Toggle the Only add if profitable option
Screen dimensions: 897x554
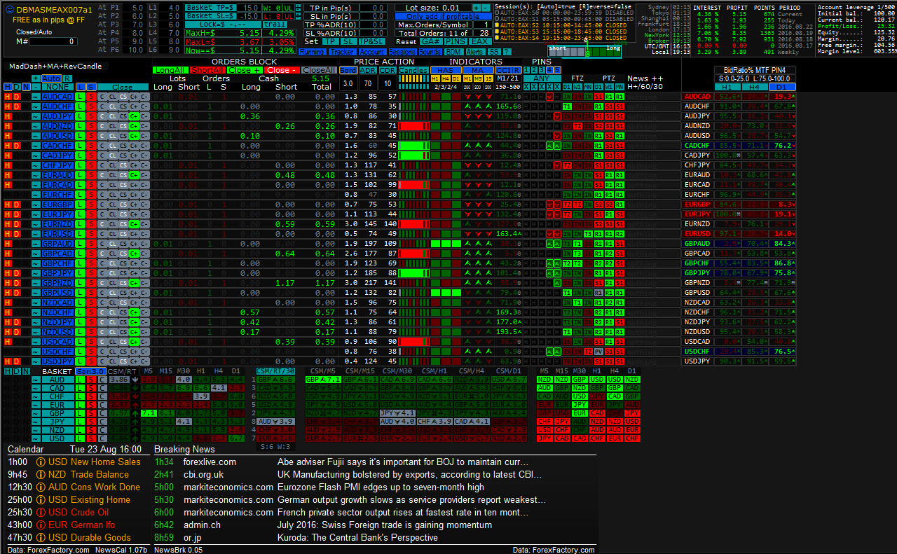point(443,16)
